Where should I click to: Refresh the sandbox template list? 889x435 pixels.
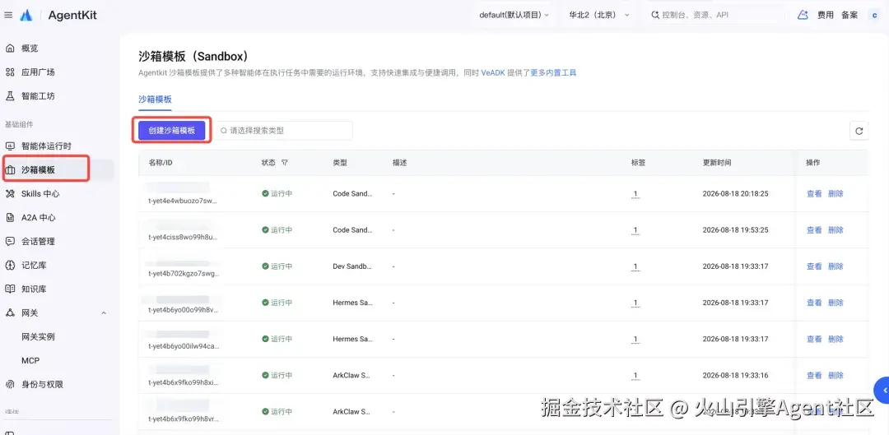point(859,131)
